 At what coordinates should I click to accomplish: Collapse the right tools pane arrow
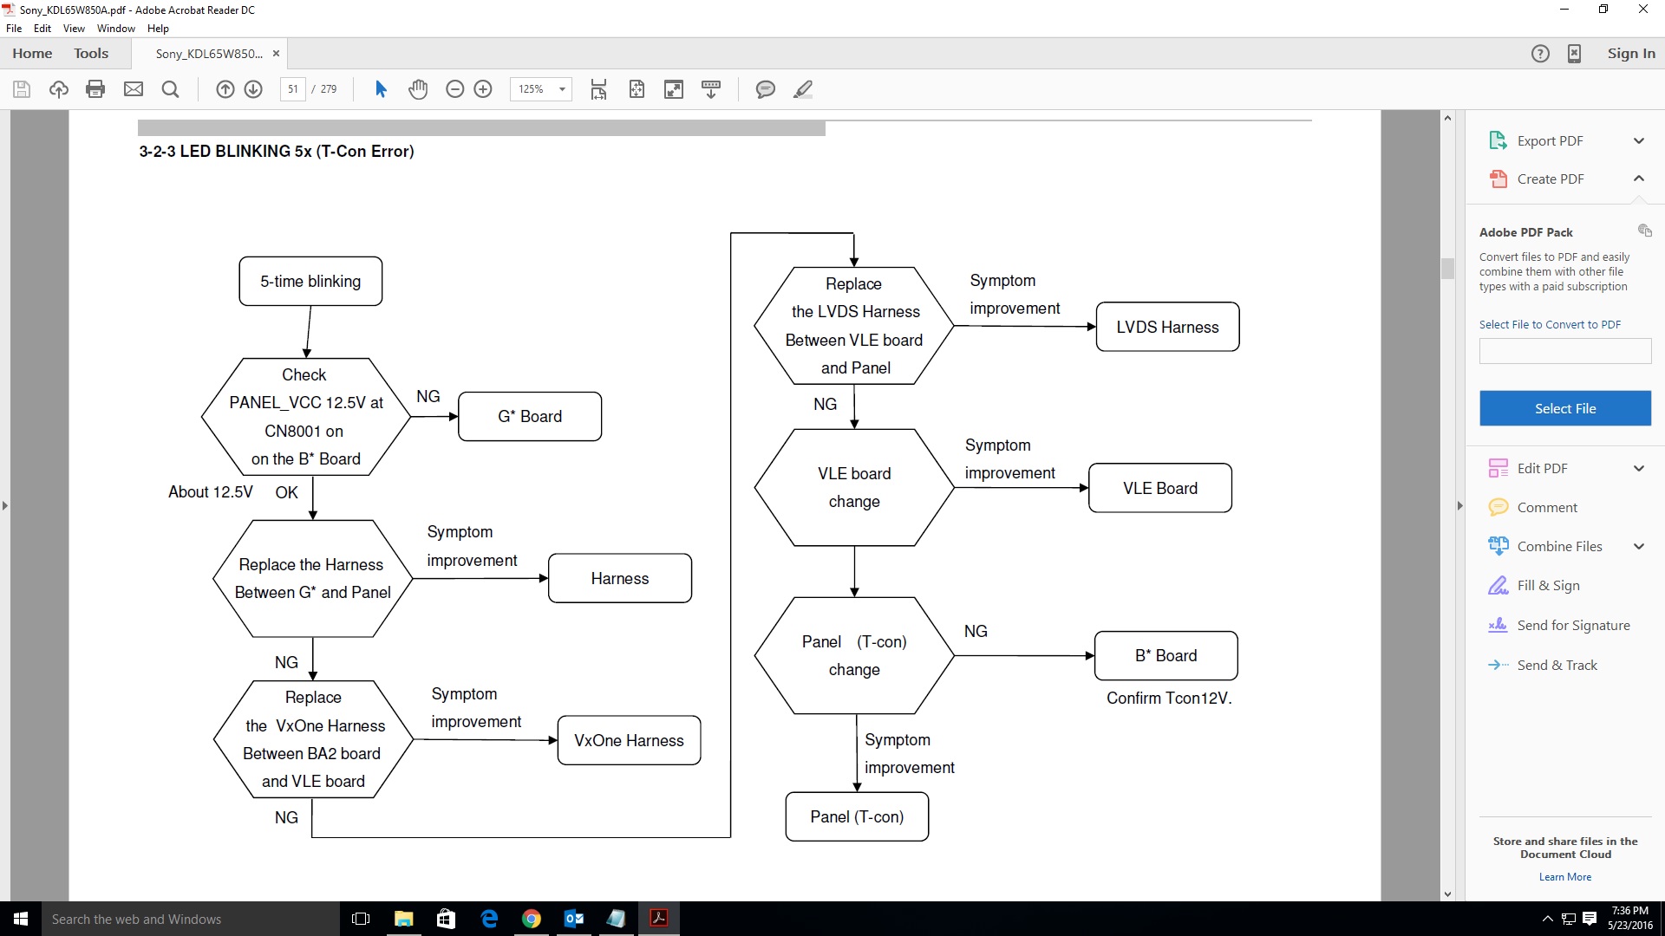point(1459,505)
